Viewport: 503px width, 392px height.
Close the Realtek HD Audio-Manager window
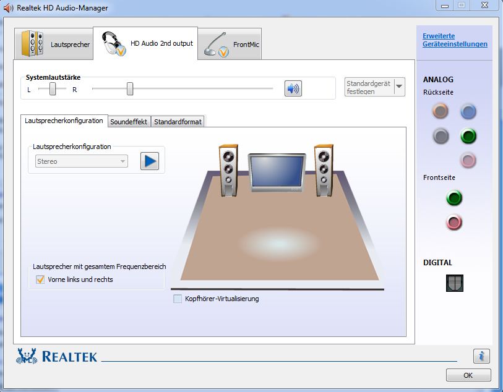pos(484,6)
